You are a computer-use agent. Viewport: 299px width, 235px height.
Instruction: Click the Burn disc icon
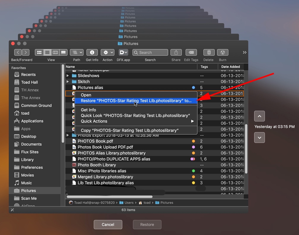(222, 52)
